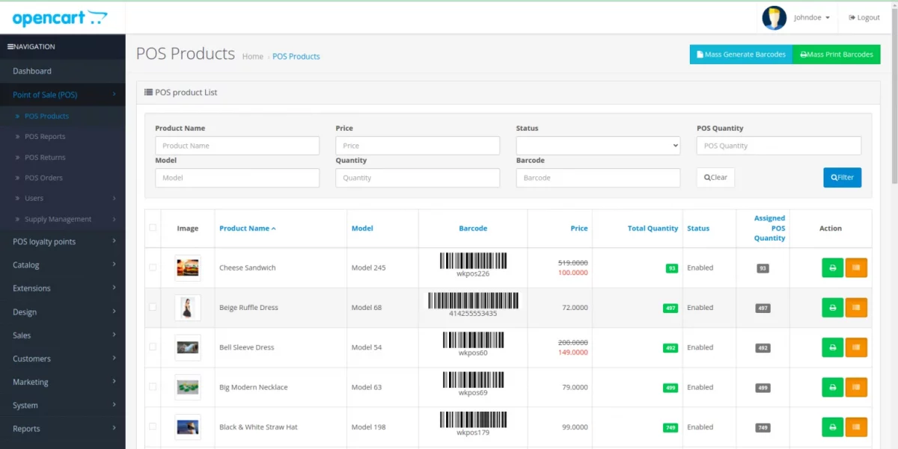Image resolution: width=898 pixels, height=449 pixels.
Task: Expand the Reports menu
Action: tap(62, 428)
